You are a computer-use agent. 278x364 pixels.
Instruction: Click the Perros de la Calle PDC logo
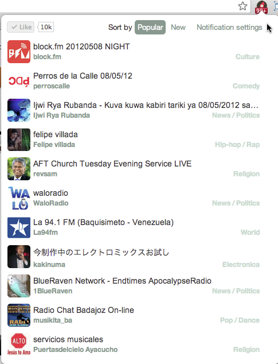point(19,81)
